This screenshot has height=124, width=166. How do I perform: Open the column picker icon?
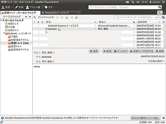164,22
